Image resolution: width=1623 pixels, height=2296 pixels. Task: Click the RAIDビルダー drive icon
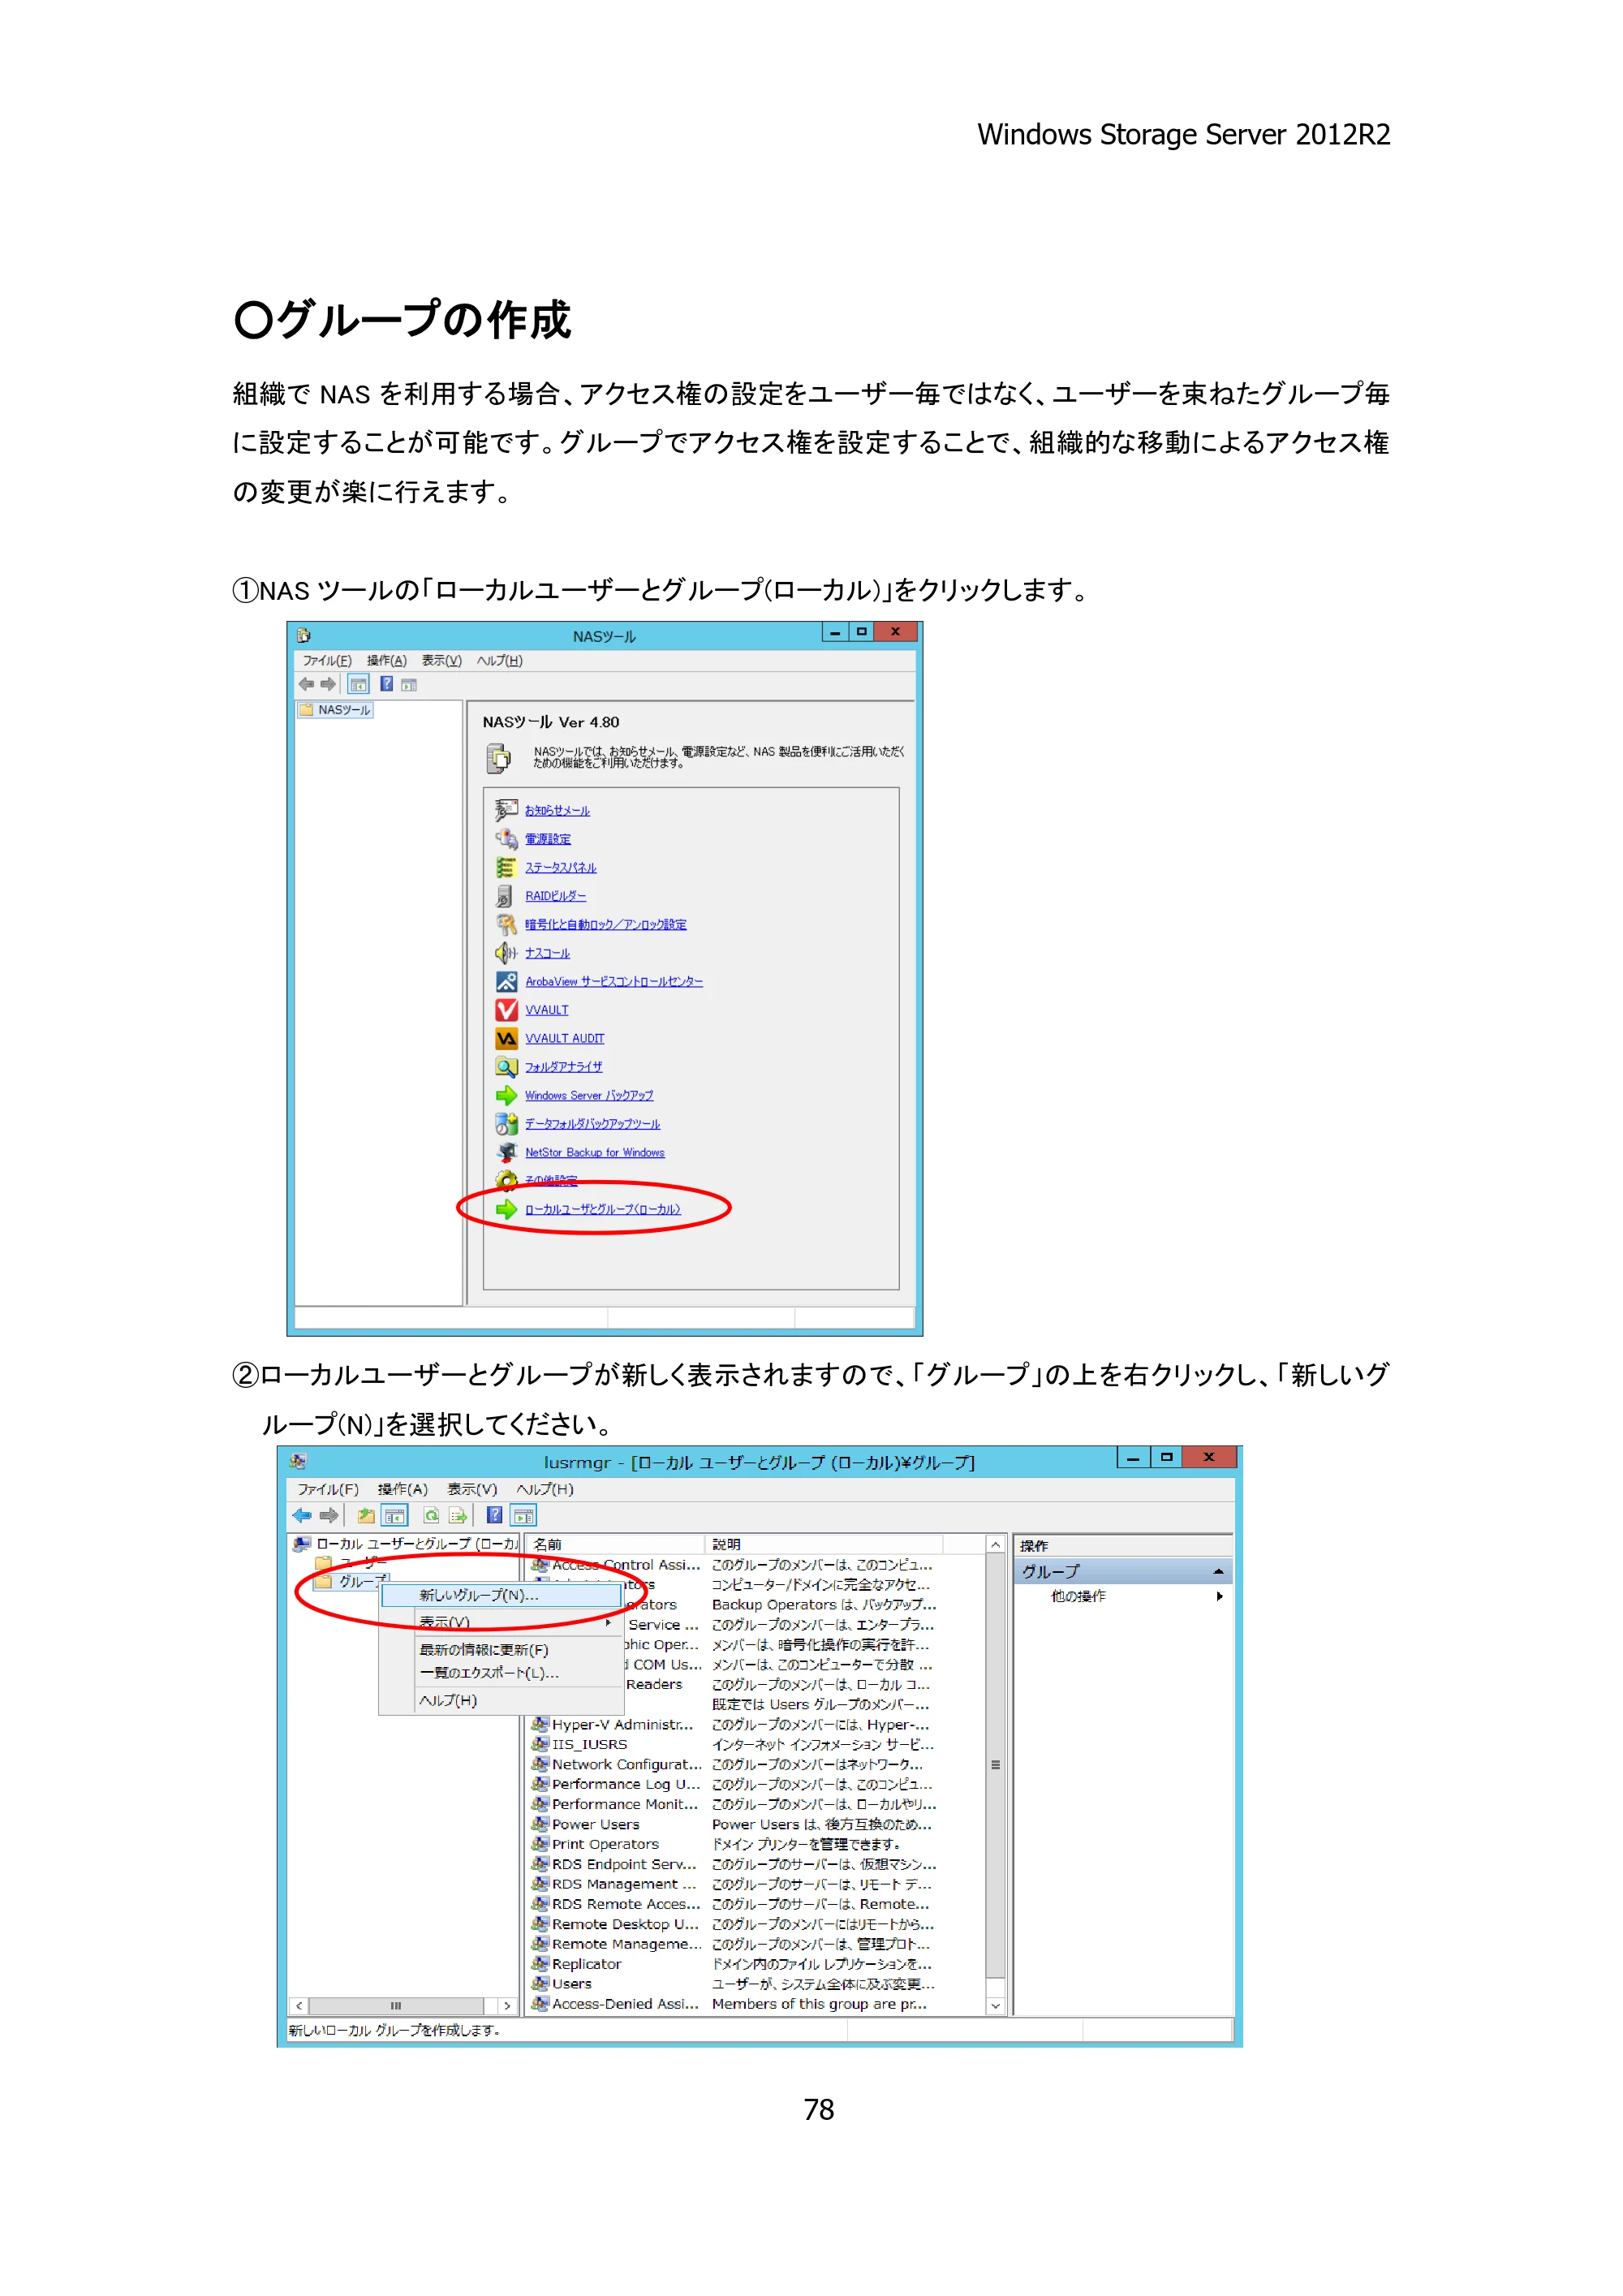click(505, 895)
